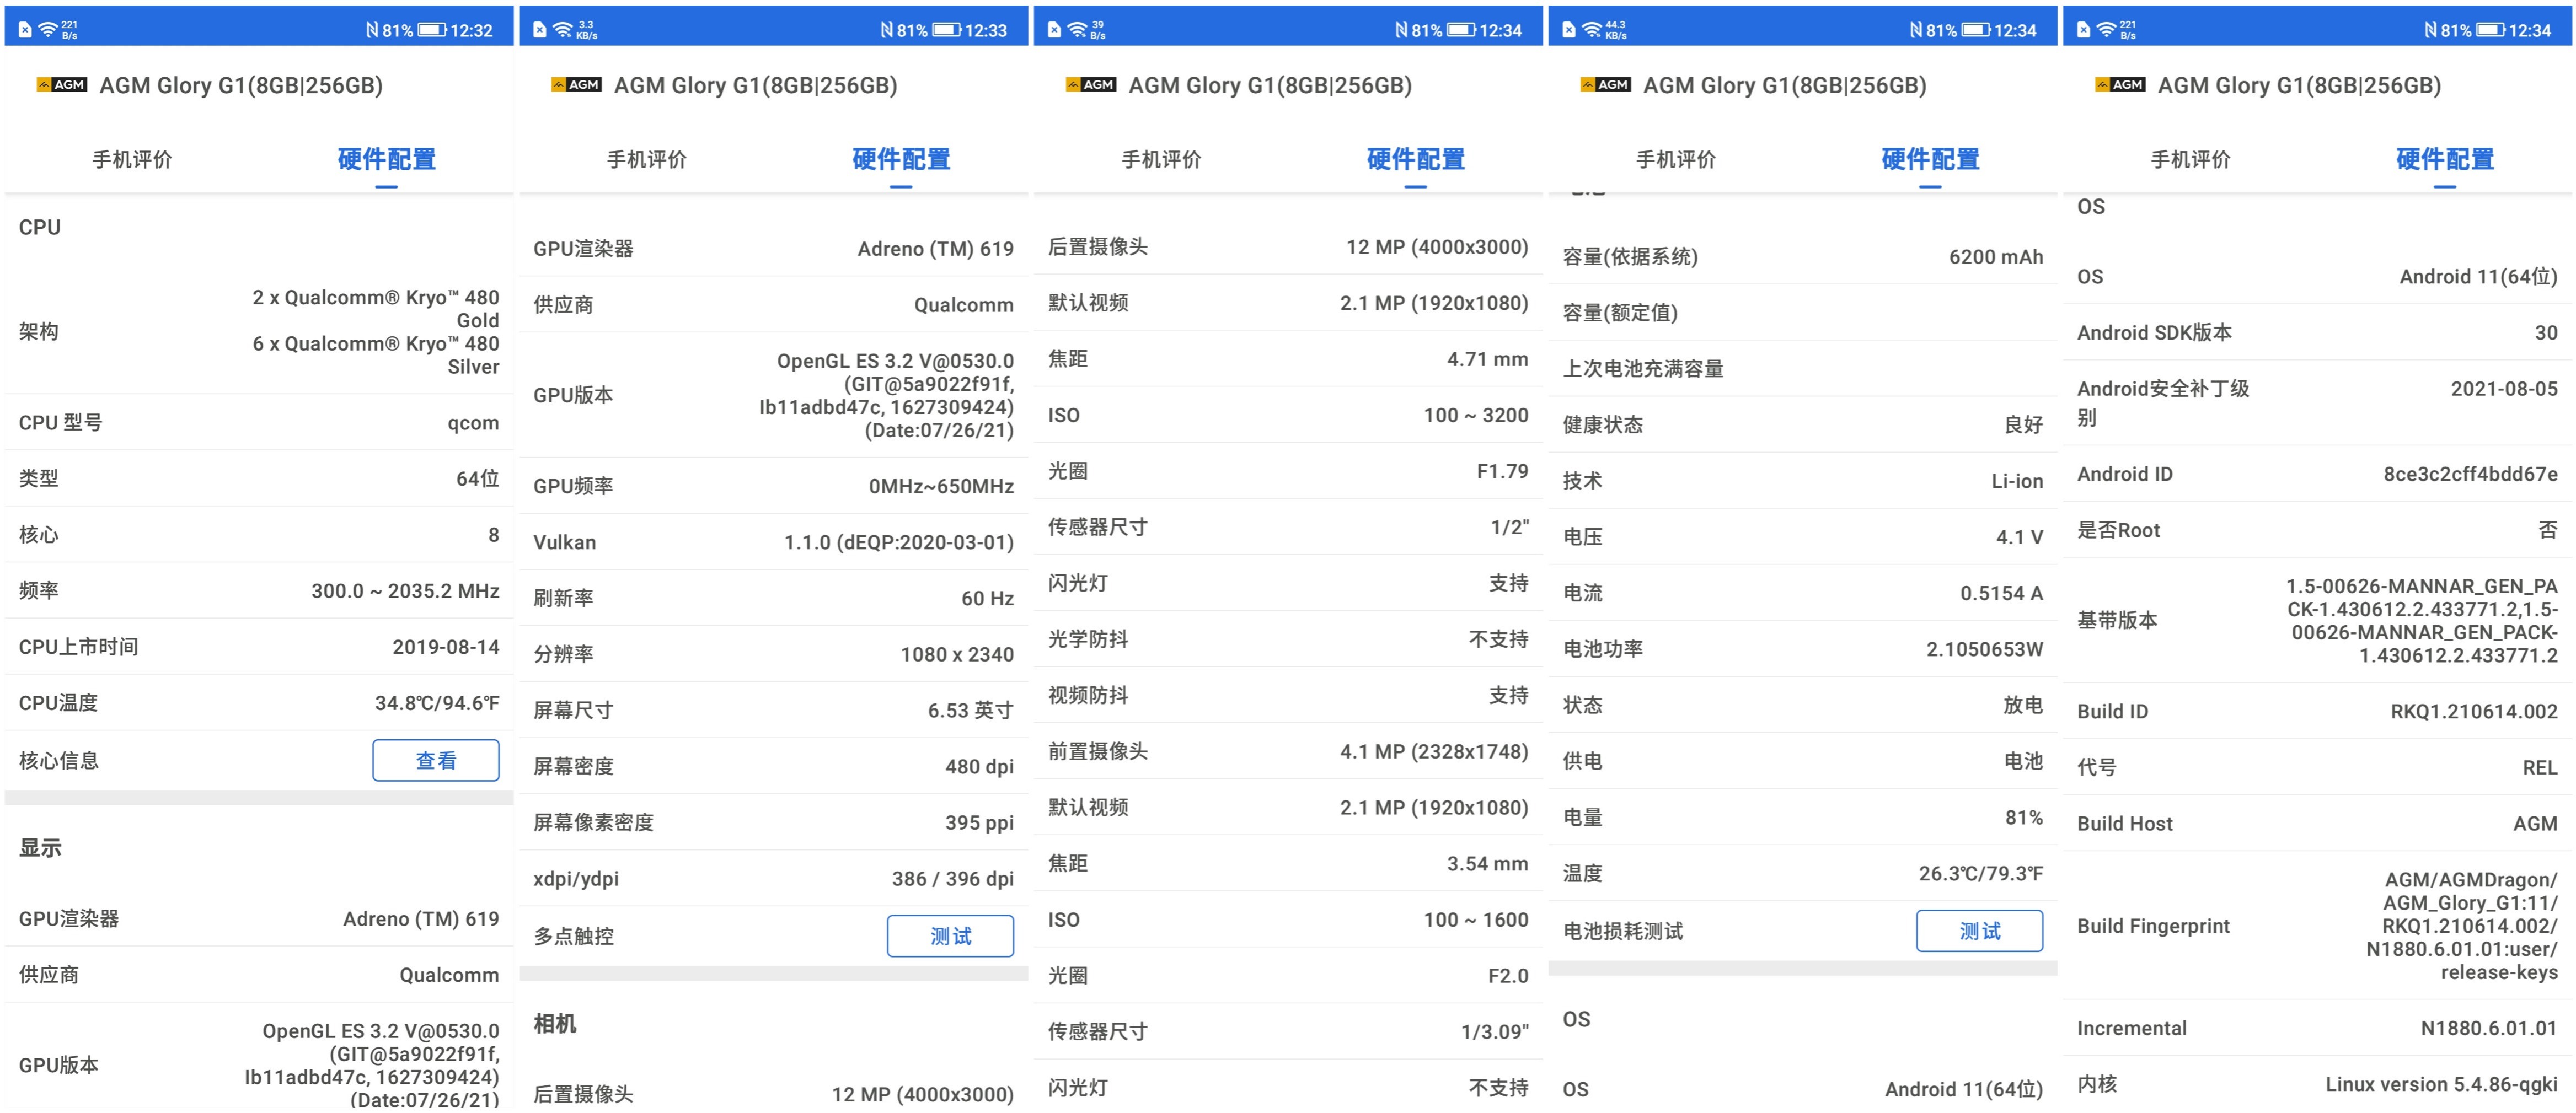Open 手机评价 tab in the battery screen

coord(1676,159)
